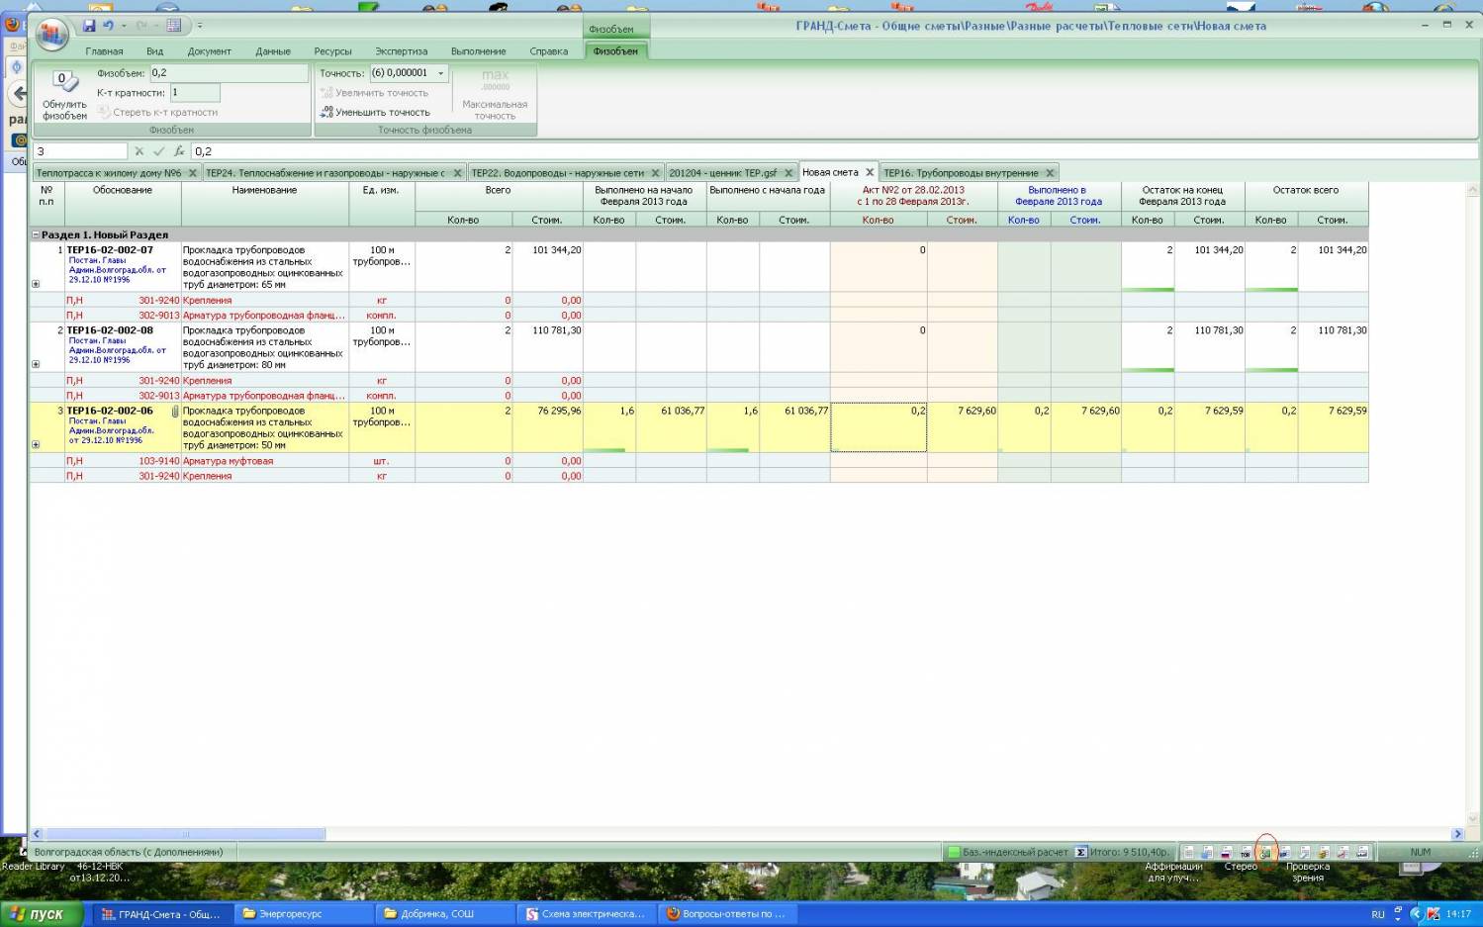Click the formula fx icon
The height and width of the screenshot is (927, 1483).
click(x=179, y=151)
